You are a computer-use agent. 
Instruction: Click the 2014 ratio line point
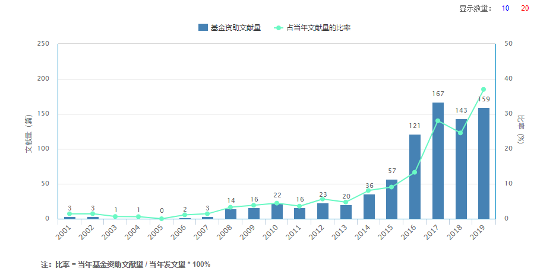pyautogui.click(x=368, y=190)
